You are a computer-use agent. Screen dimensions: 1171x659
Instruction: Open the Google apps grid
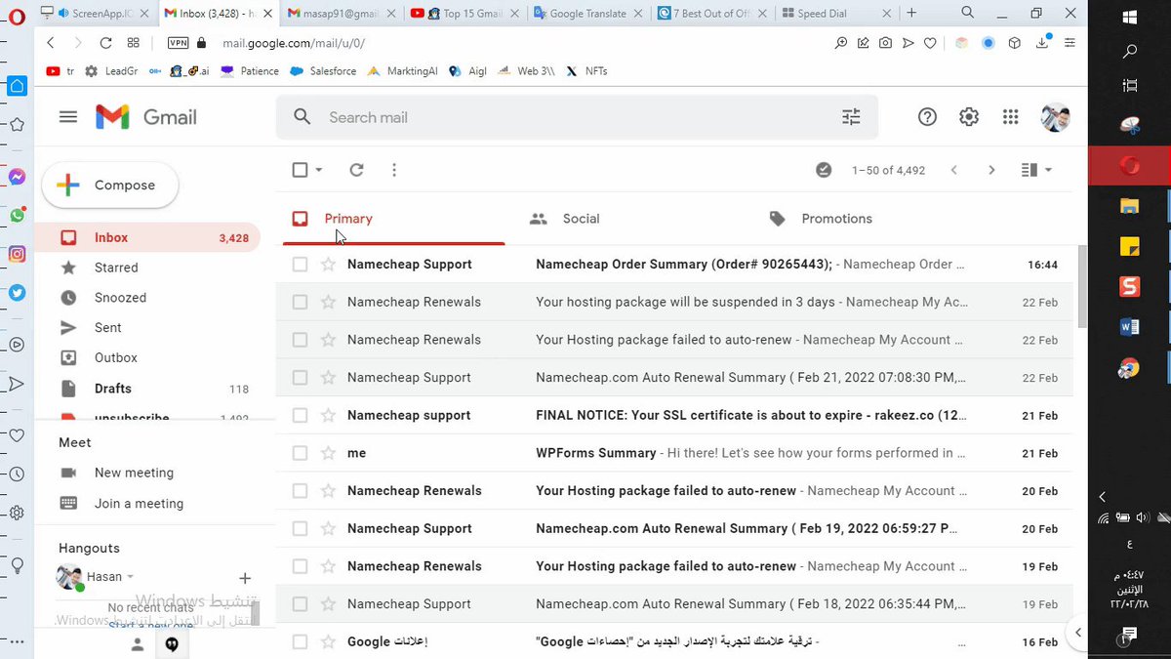pos(1010,117)
